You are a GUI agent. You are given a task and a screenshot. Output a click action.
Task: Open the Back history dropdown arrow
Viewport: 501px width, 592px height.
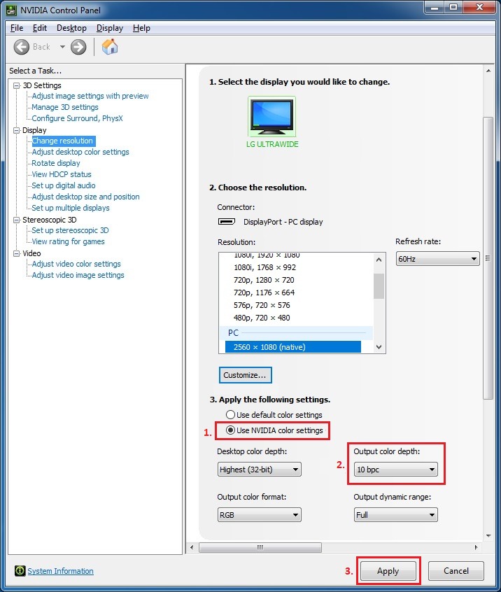click(x=62, y=47)
